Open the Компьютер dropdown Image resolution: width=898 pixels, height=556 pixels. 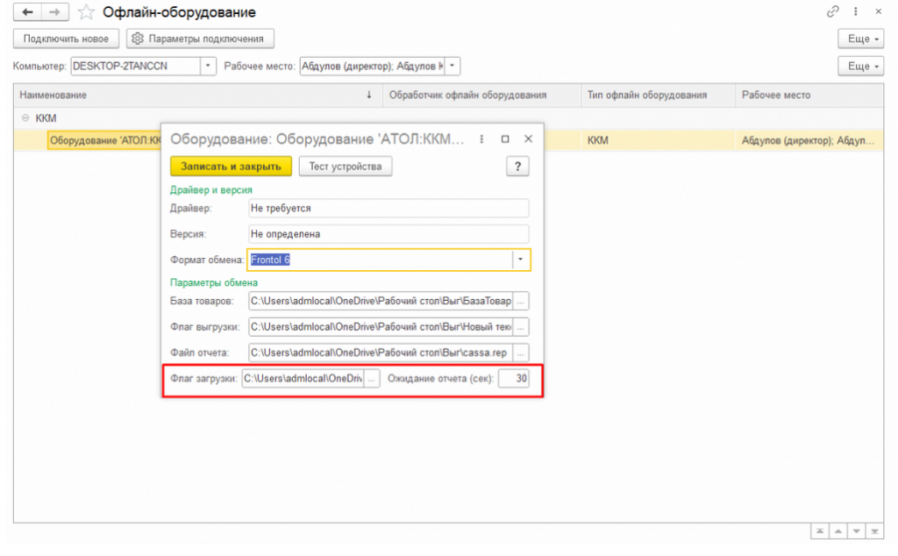(208, 67)
